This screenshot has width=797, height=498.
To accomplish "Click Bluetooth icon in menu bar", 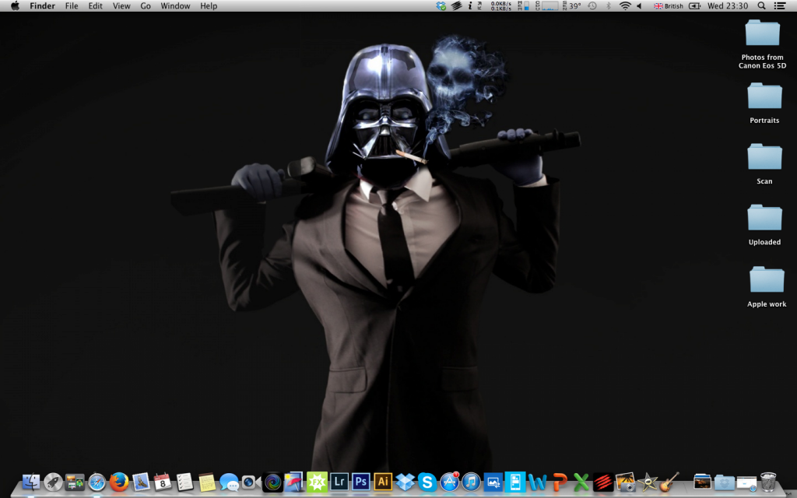I will 609,6.
